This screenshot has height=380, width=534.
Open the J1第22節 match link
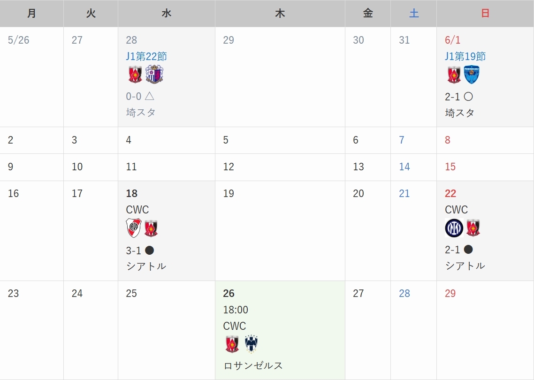point(146,56)
